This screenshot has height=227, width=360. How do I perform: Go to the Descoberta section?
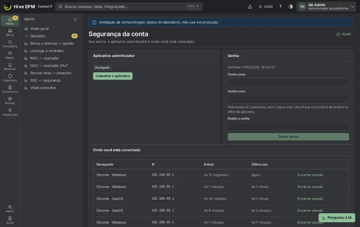click(10, 44)
